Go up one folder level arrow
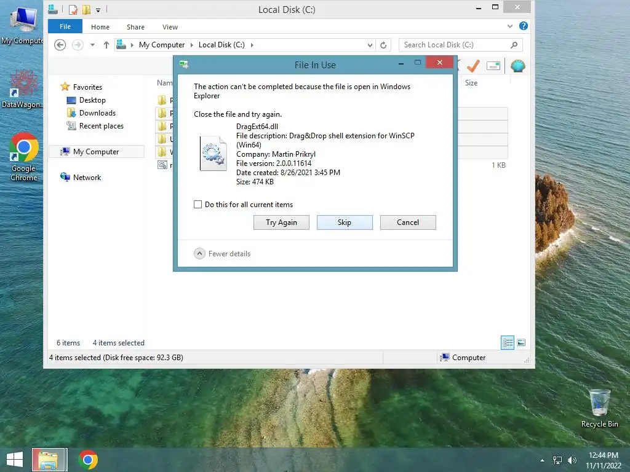 (x=106, y=45)
